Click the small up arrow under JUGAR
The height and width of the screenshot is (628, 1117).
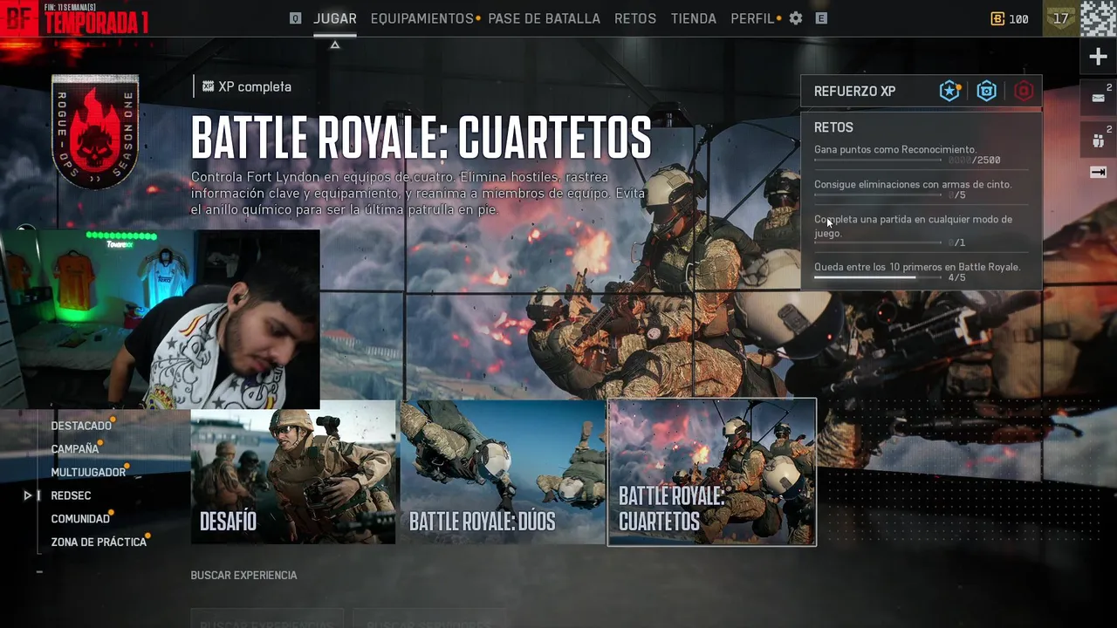[x=334, y=44]
